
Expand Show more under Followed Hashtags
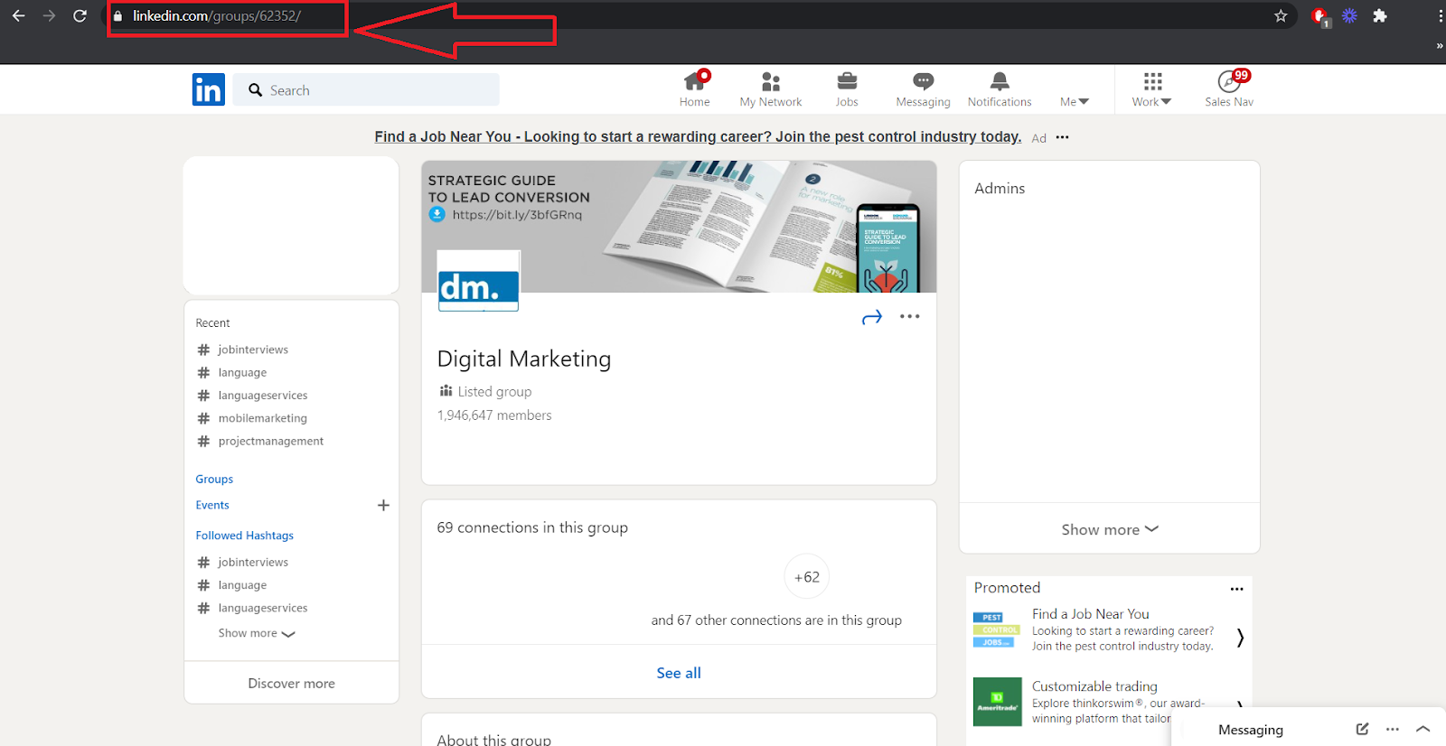coord(257,633)
